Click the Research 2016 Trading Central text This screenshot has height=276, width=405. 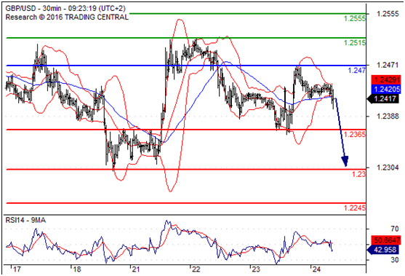tap(67, 17)
